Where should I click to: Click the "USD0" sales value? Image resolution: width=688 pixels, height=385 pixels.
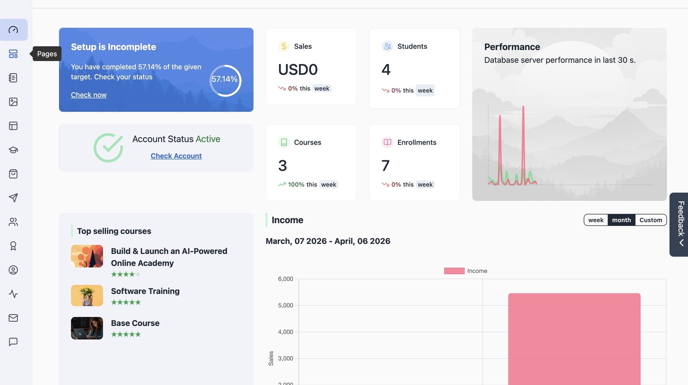click(x=298, y=69)
